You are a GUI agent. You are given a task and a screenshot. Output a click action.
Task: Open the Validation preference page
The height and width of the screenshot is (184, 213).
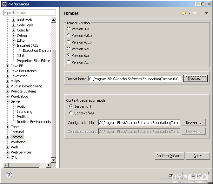pyautogui.click(x=18, y=142)
